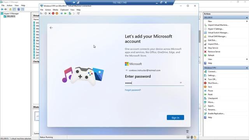Click the mouse icon in VM status bar
This screenshot has height=140, width=249.
tap(192, 137)
